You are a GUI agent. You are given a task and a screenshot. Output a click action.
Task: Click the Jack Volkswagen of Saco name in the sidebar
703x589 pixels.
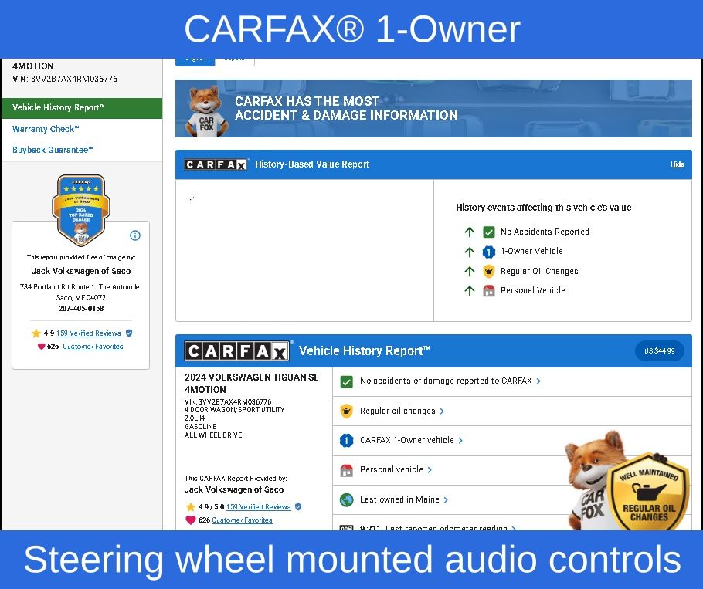click(x=81, y=271)
